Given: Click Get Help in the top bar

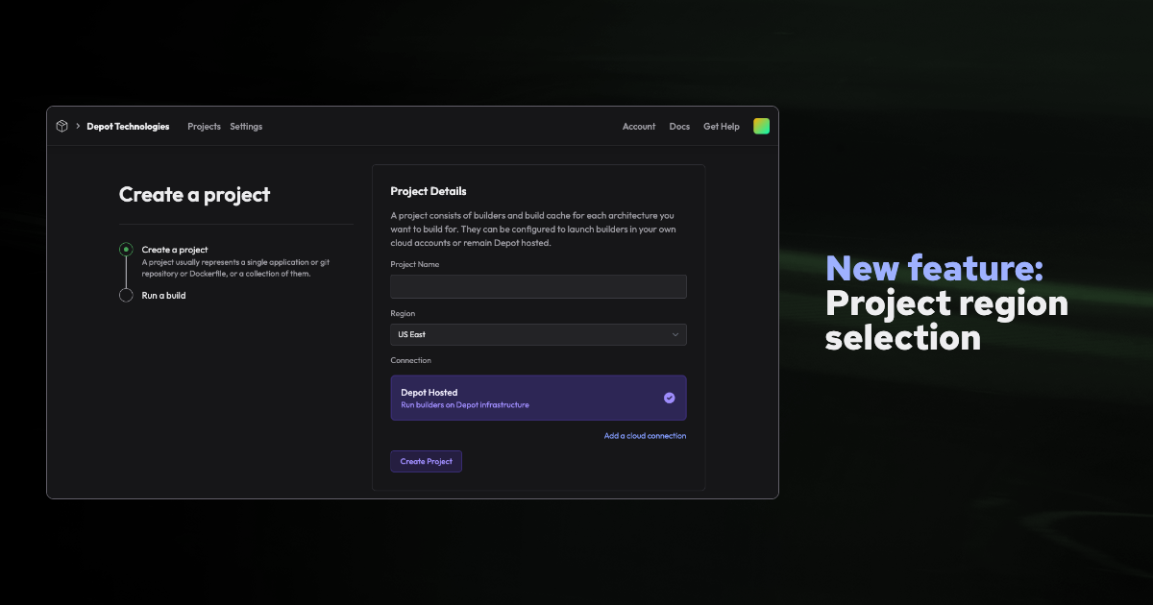Looking at the screenshot, I should click(x=721, y=126).
